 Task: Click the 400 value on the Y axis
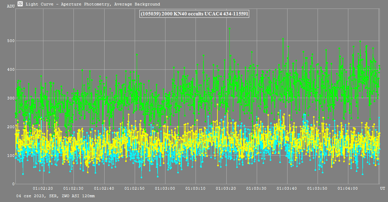click(11, 70)
